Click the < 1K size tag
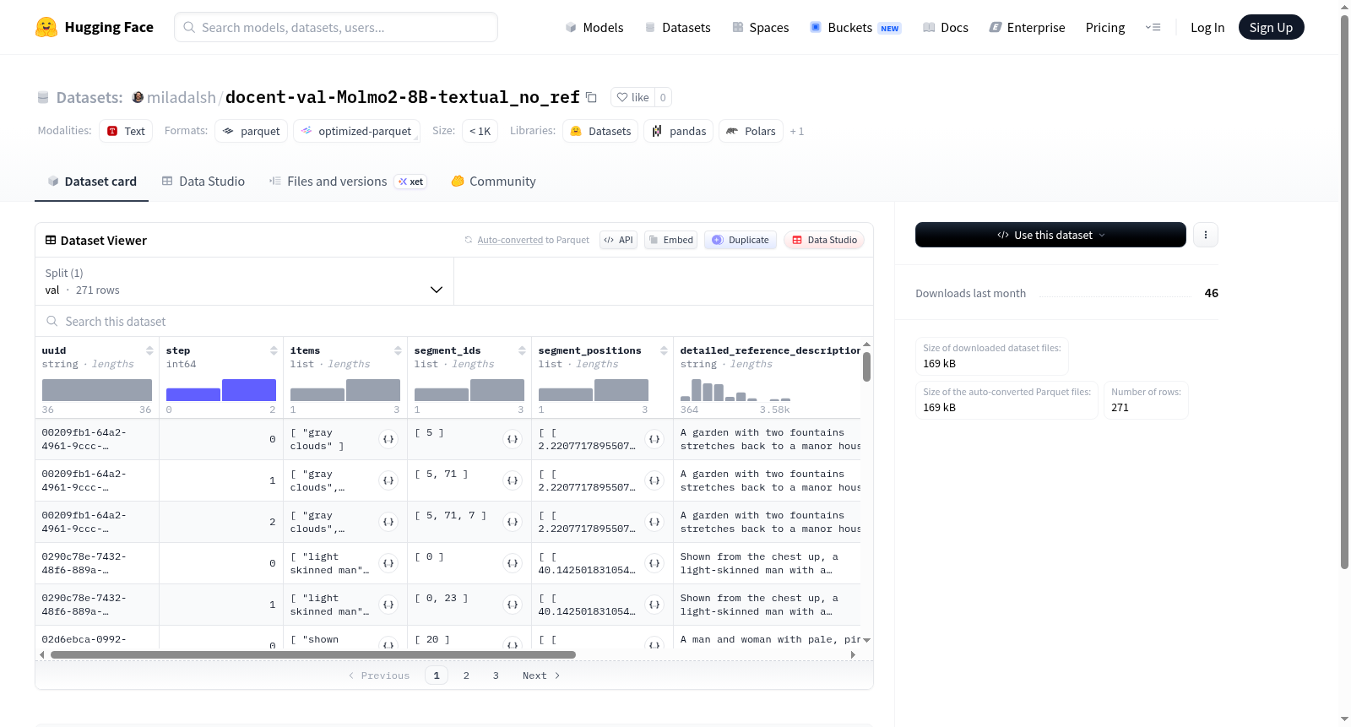 [x=480, y=131]
